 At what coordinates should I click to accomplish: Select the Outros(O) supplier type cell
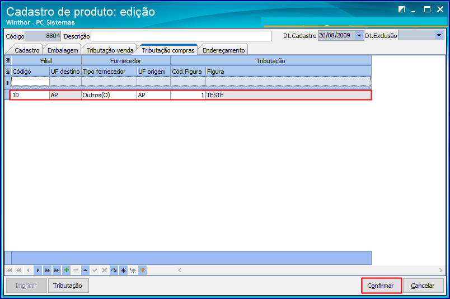109,95
